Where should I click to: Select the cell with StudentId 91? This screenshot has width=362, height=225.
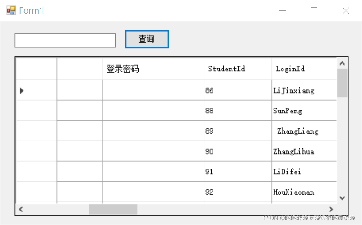[x=238, y=172]
